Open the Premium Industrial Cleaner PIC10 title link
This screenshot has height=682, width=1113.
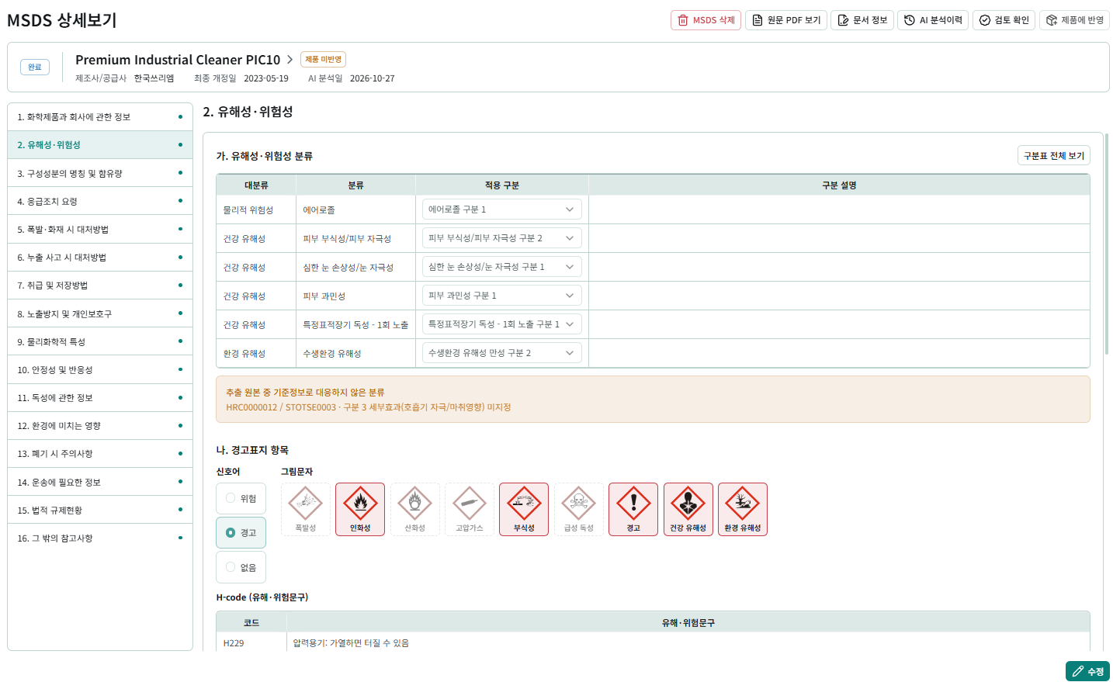tap(178, 60)
